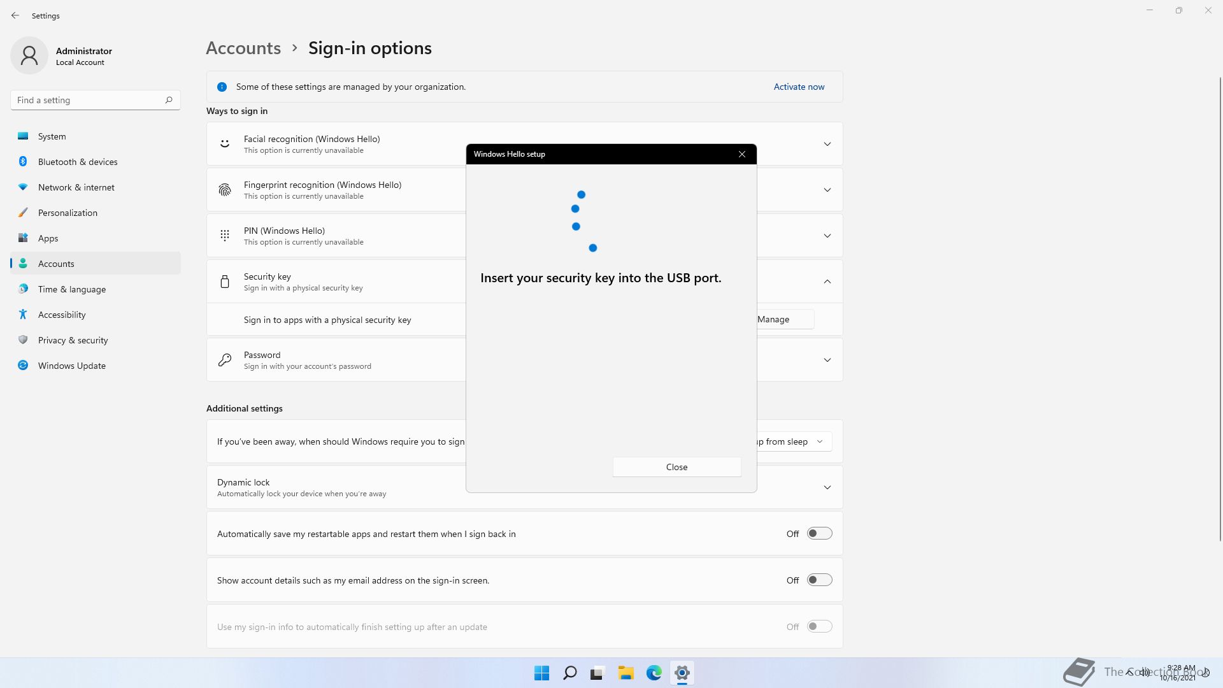Open Privacy & security category
The image size is (1223, 688).
tap(96, 340)
